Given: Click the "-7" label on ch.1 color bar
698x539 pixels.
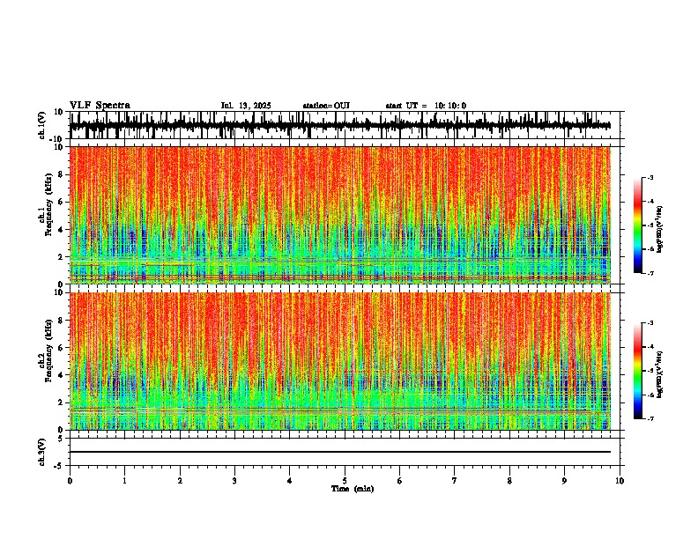Looking at the screenshot, I should click(x=650, y=274).
